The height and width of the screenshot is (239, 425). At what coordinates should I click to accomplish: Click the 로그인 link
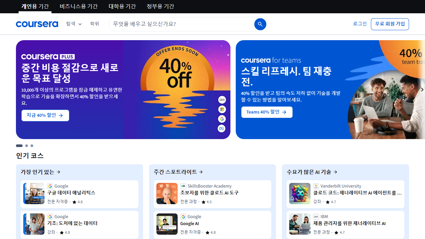[x=360, y=24]
